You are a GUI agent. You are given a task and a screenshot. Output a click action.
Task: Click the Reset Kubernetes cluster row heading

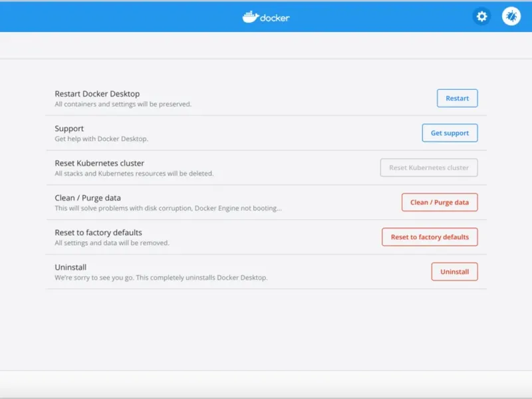[x=99, y=163]
